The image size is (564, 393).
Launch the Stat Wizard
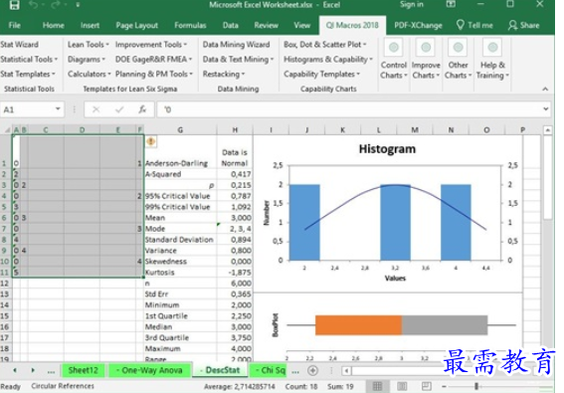coord(20,44)
